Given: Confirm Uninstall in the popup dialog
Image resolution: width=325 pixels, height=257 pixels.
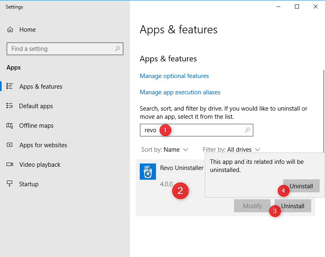Looking at the screenshot, I should [301, 186].
